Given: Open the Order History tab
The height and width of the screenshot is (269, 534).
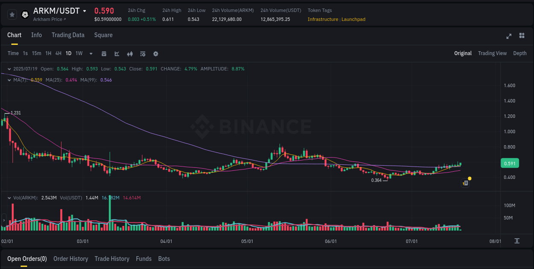Looking at the screenshot, I should (70, 258).
